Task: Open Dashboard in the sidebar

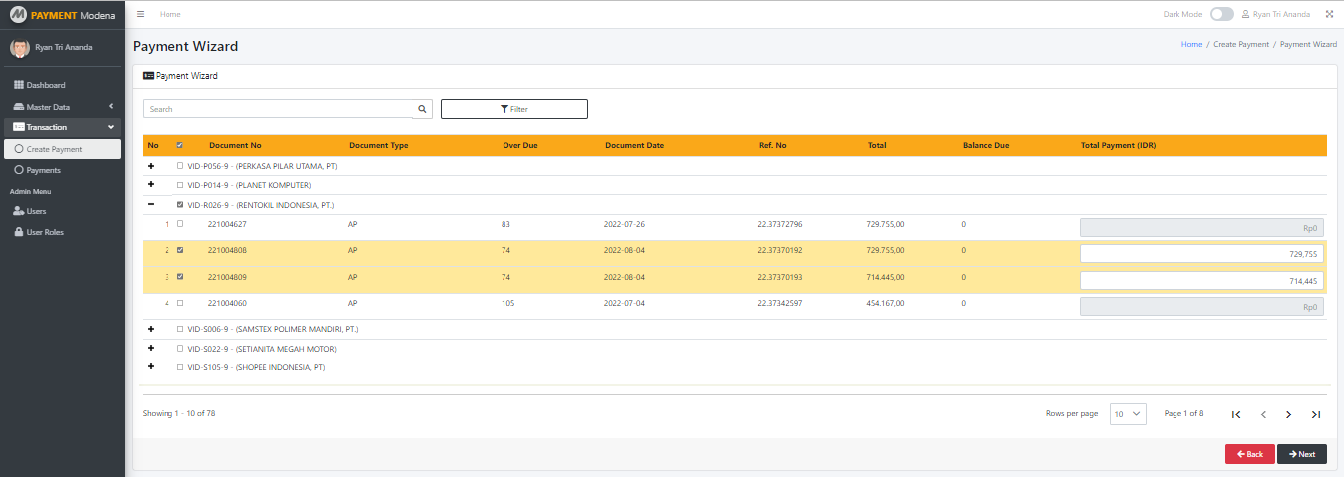Action: pos(46,85)
